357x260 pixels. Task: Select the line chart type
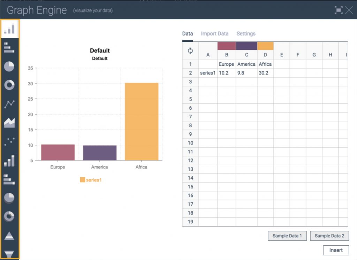coord(9,104)
